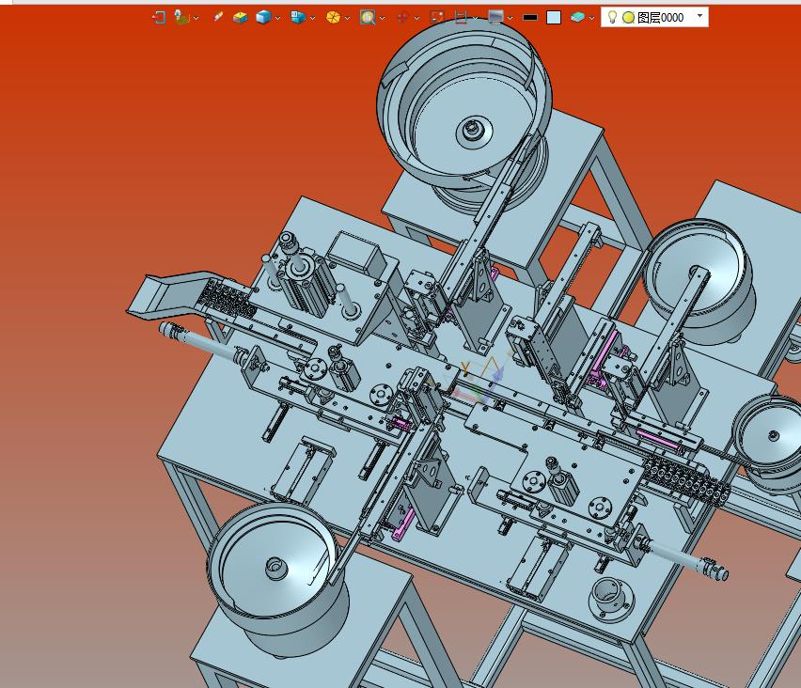The image size is (801, 688).
Task: Expand arrow next to zoom magnifier
Action: [382, 19]
